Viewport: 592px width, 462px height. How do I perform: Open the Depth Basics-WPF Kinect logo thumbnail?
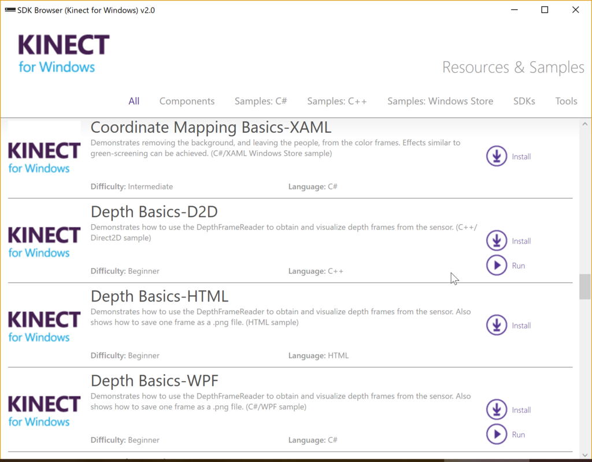tap(44, 411)
